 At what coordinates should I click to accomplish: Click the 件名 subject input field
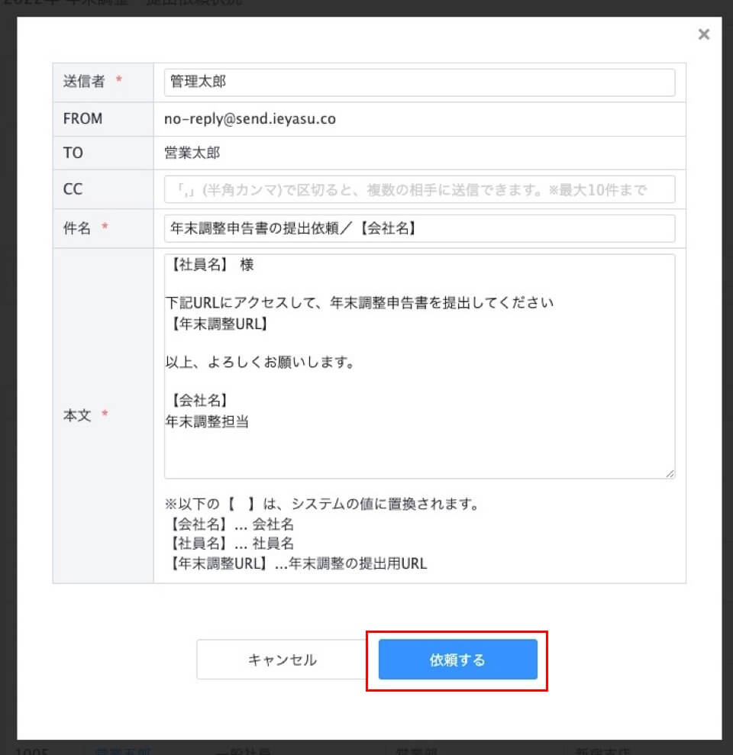(x=418, y=228)
